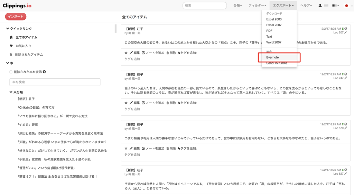Click the heart icon for お気に入り
The height and width of the screenshot is (195, 354).
point(11,46)
